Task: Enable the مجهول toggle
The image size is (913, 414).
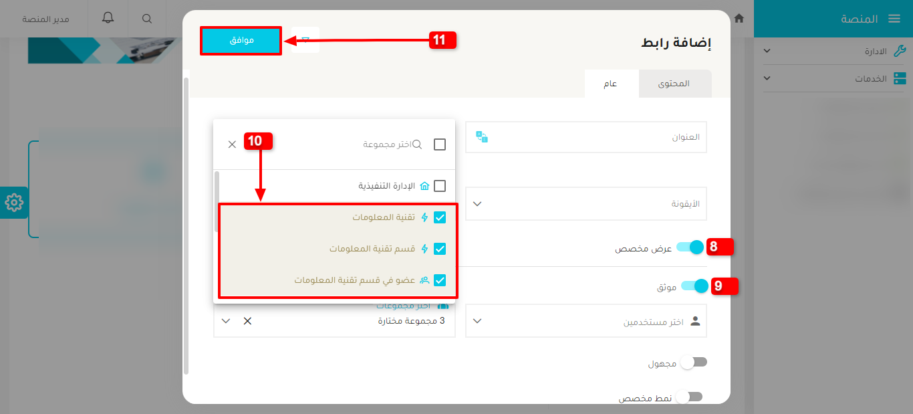Action: [695, 362]
